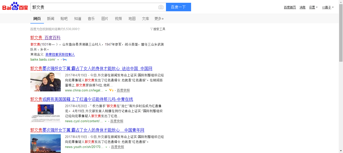
Task: Click the Baidu logo
Action: click(x=15, y=7)
